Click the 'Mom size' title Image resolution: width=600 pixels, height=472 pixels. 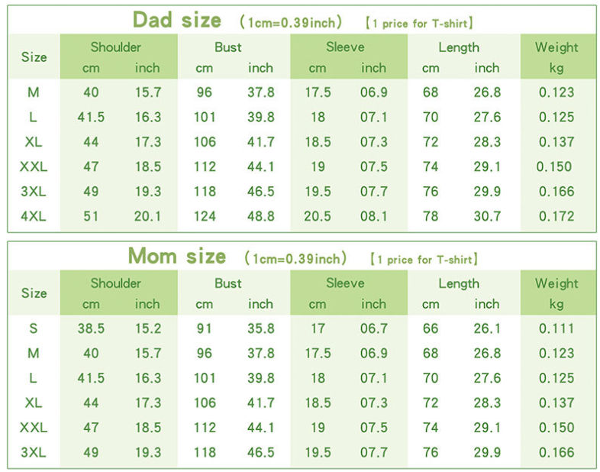tap(177, 256)
